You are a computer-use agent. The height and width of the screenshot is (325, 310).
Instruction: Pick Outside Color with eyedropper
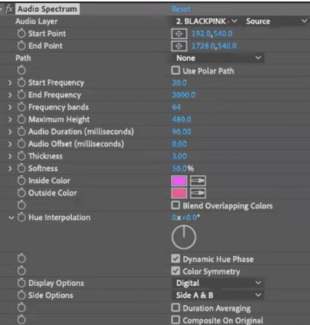pyautogui.click(x=198, y=193)
